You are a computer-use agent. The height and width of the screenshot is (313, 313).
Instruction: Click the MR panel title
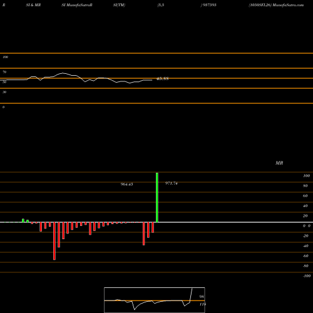279,163
